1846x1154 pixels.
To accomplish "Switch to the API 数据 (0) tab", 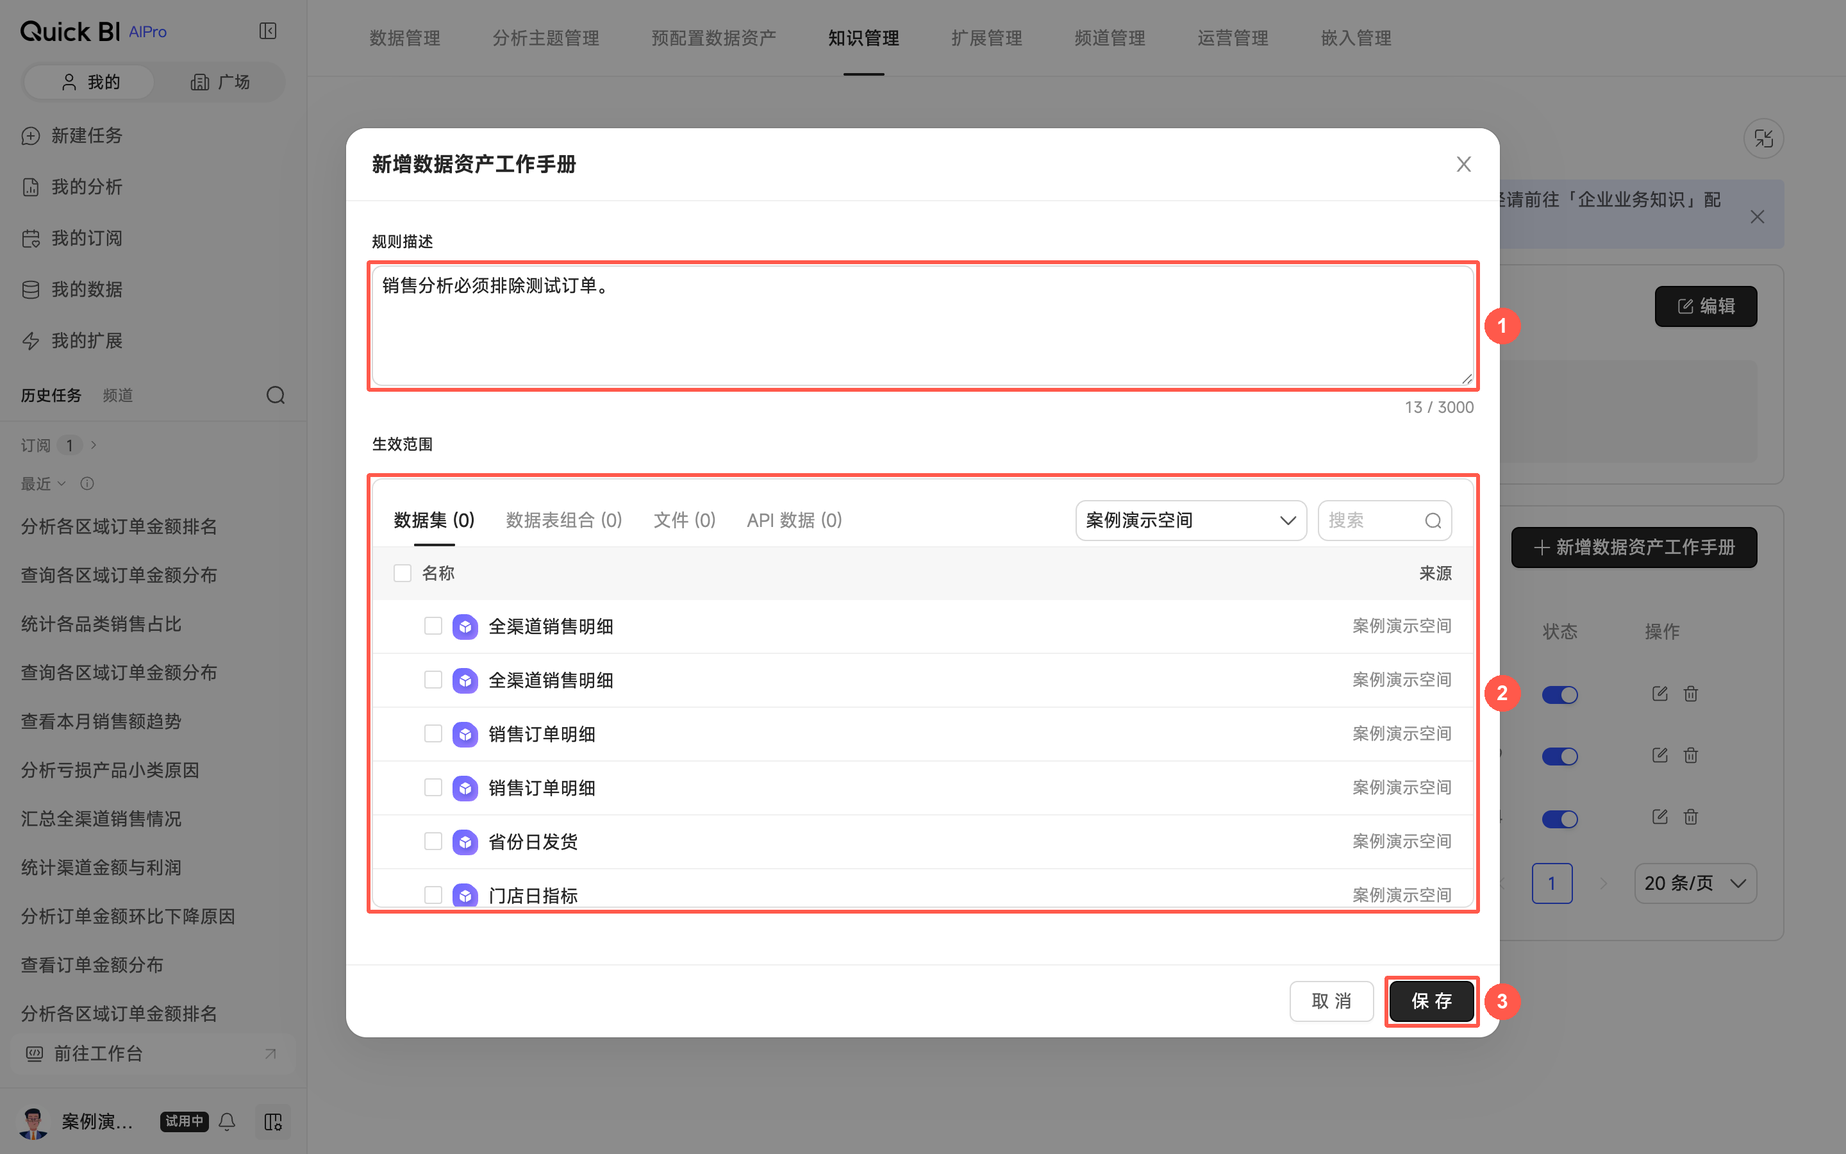I will pos(794,521).
